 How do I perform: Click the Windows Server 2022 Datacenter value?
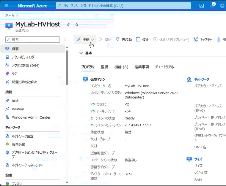pyautogui.click(x=151, y=95)
